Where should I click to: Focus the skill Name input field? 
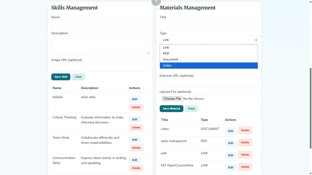(x=100, y=24)
